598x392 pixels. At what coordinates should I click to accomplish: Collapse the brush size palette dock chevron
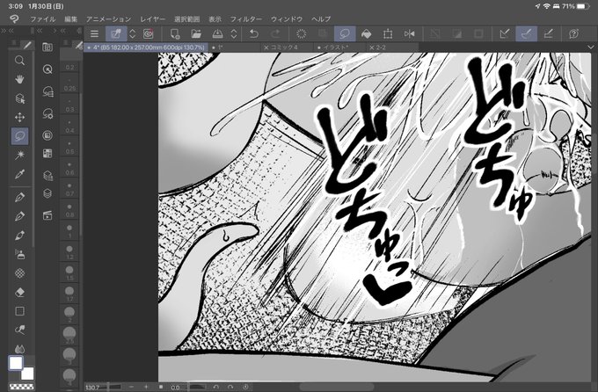(x=63, y=31)
